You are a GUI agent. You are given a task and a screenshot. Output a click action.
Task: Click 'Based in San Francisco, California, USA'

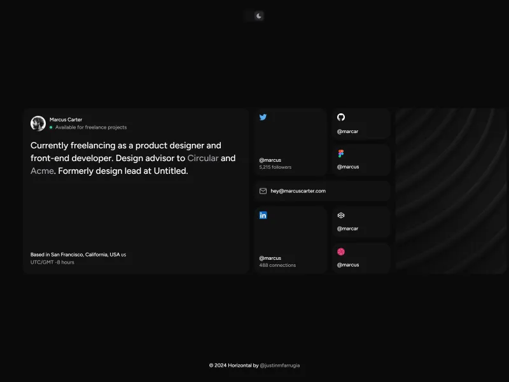coord(75,255)
